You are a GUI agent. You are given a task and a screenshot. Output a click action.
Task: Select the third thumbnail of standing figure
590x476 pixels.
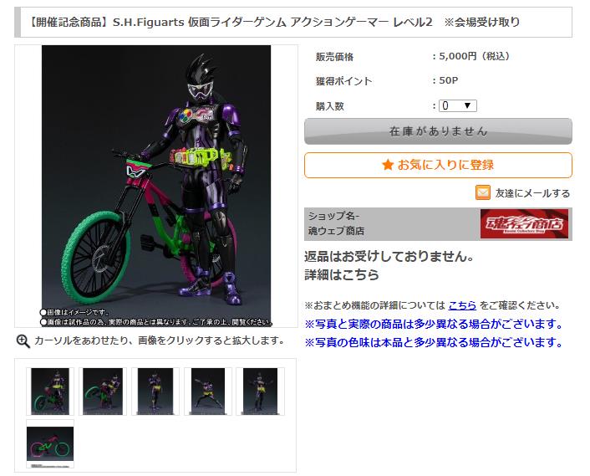[155, 392]
